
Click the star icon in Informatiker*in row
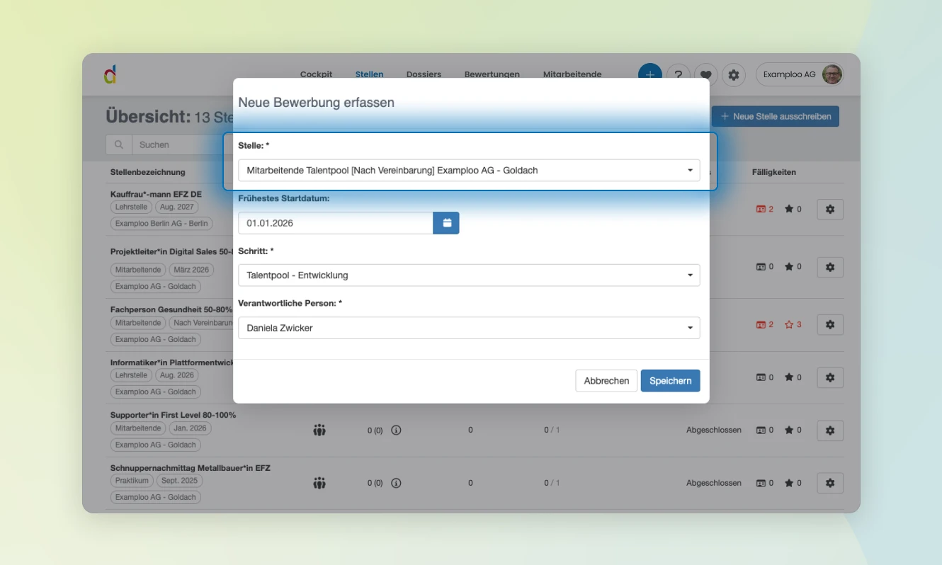coord(789,377)
